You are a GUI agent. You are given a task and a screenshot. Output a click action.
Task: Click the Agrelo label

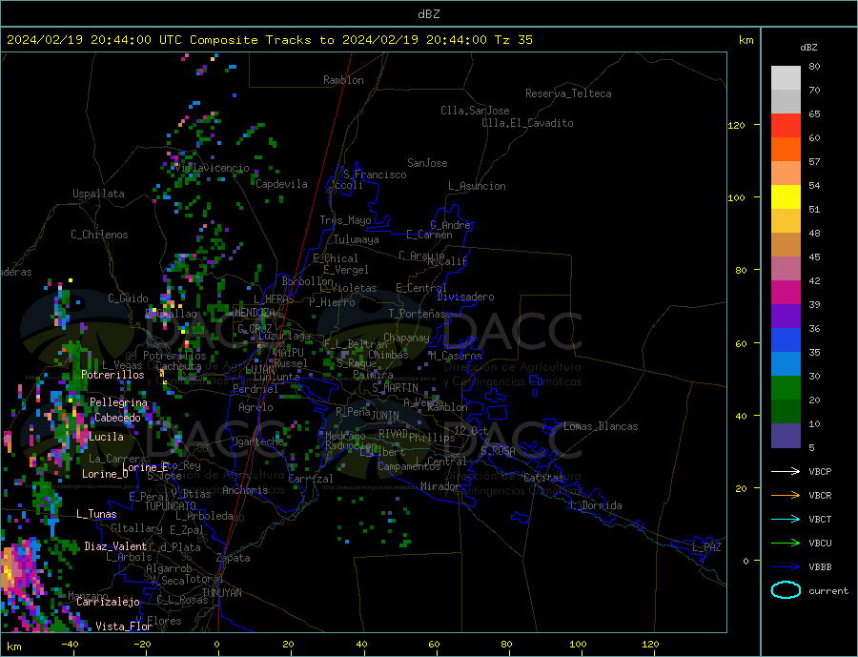pyautogui.click(x=256, y=407)
